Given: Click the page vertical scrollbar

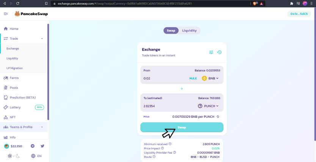Looking at the screenshot, I should (315, 74).
